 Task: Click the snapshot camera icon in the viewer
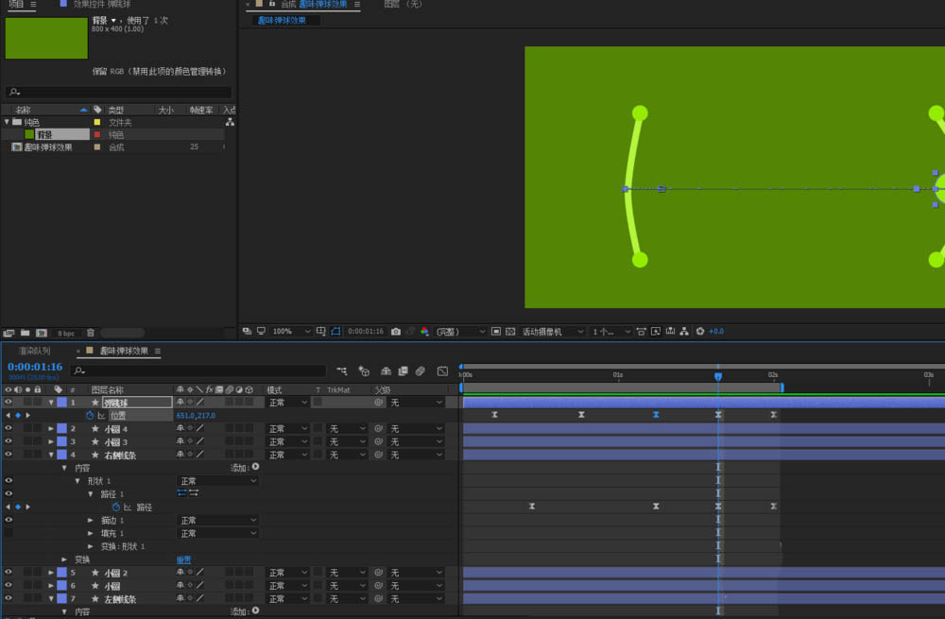pos(395,332)
